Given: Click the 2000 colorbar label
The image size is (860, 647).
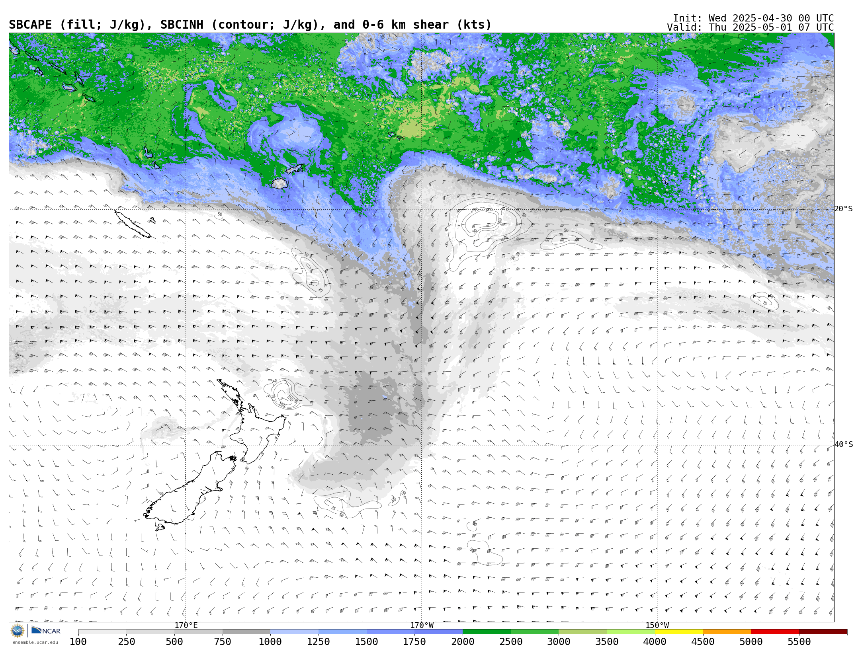Looking at the screenshot, I should tap(463, 642).
